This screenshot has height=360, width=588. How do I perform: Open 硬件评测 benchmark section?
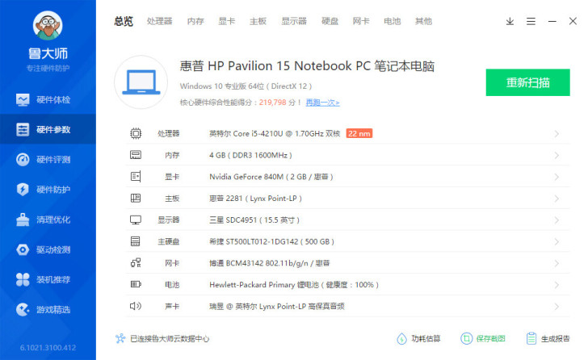(48, 160)
